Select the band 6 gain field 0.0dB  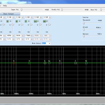click(x=19, y=17)
